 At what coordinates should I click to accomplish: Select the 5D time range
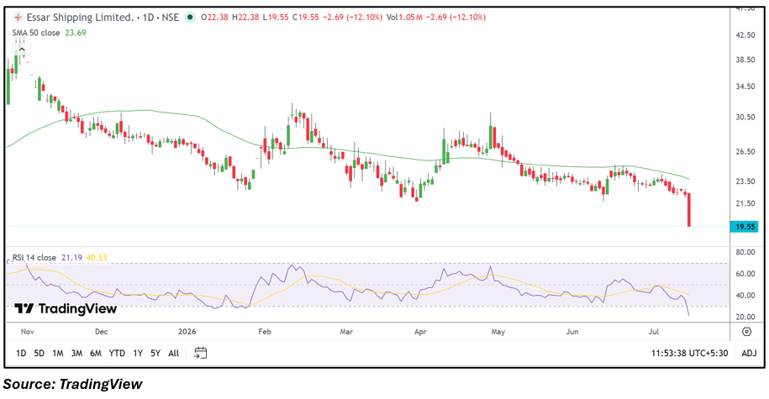pyautogui.click(x=40, y=353)
